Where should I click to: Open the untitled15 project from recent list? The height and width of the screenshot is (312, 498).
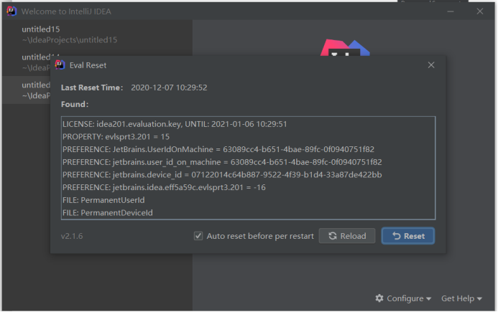tap(97, 34)
